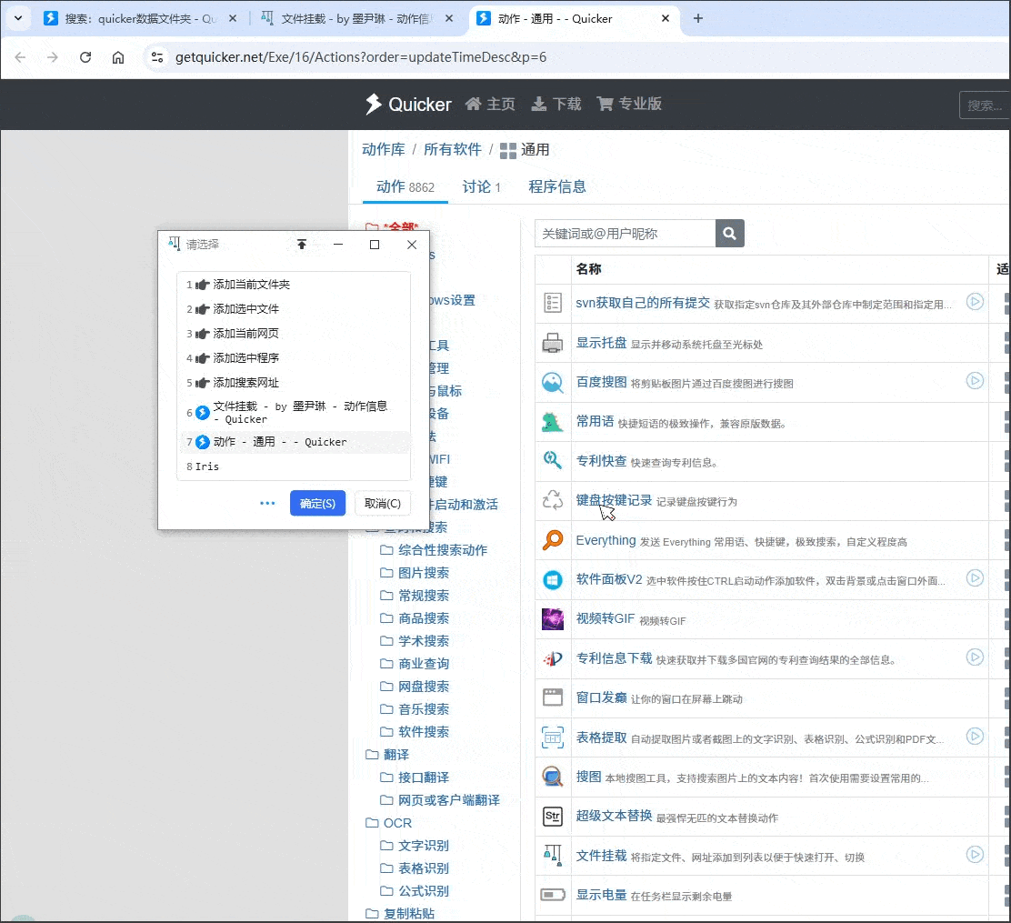Play preview for 百度搜图
Screen dimensions: 1011x923
[975, 380]
